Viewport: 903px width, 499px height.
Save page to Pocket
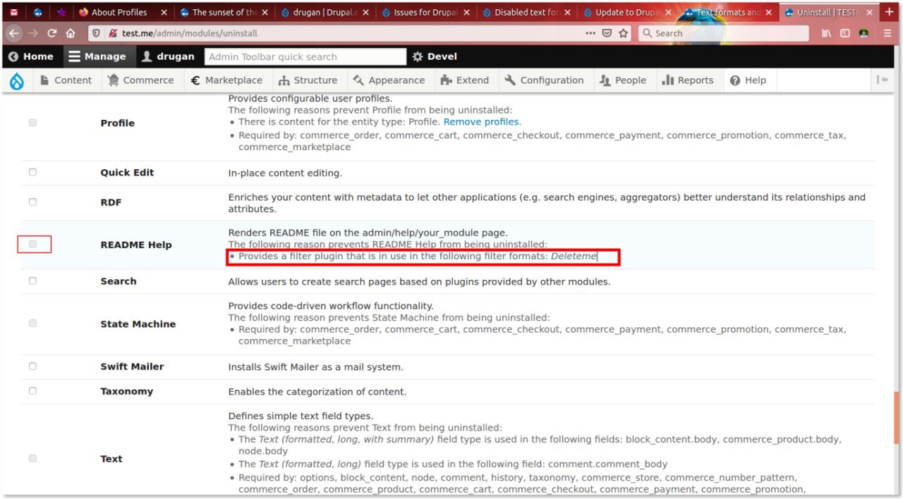click(x=607, y=33)
